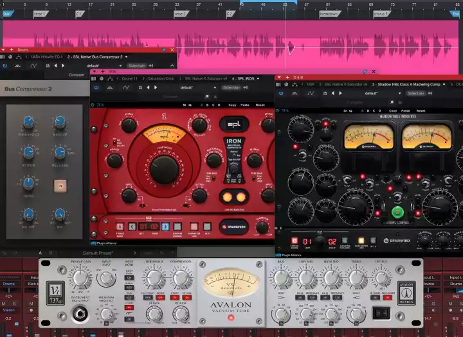Click redo arrow in Shadow Hills toolbar
463x337 pixels.
tap(351, 111)
